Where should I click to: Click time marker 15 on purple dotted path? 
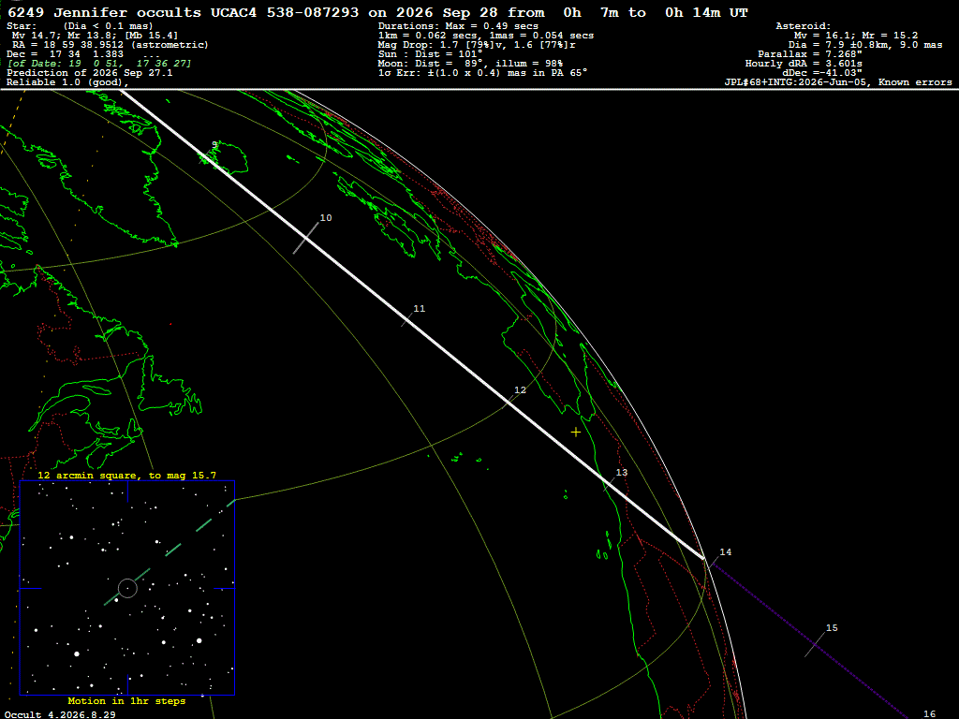832,628
